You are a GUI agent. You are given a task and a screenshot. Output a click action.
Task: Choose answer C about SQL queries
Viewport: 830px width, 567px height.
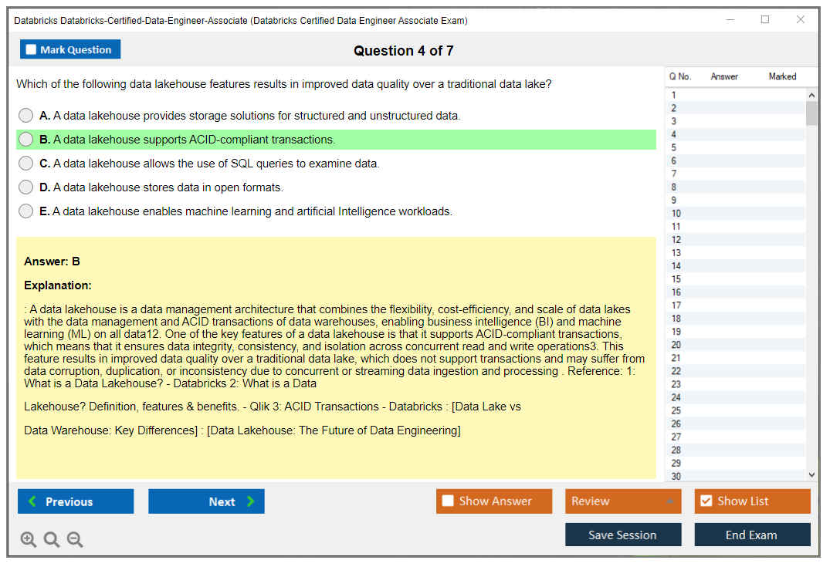25,163
